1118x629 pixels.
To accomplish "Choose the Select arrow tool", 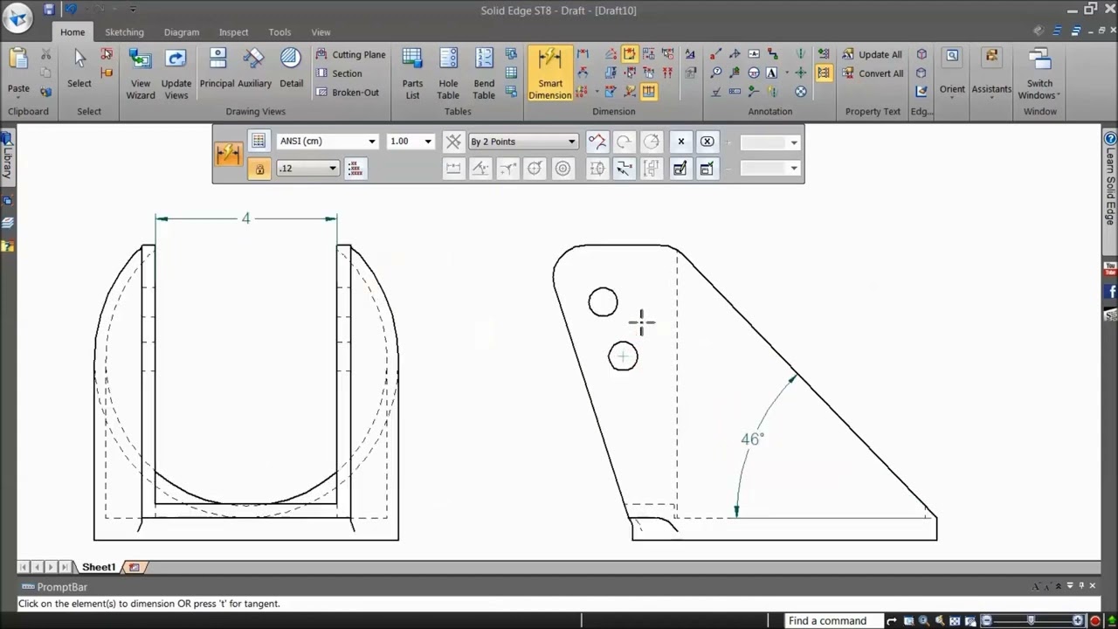I will (79, 68).
